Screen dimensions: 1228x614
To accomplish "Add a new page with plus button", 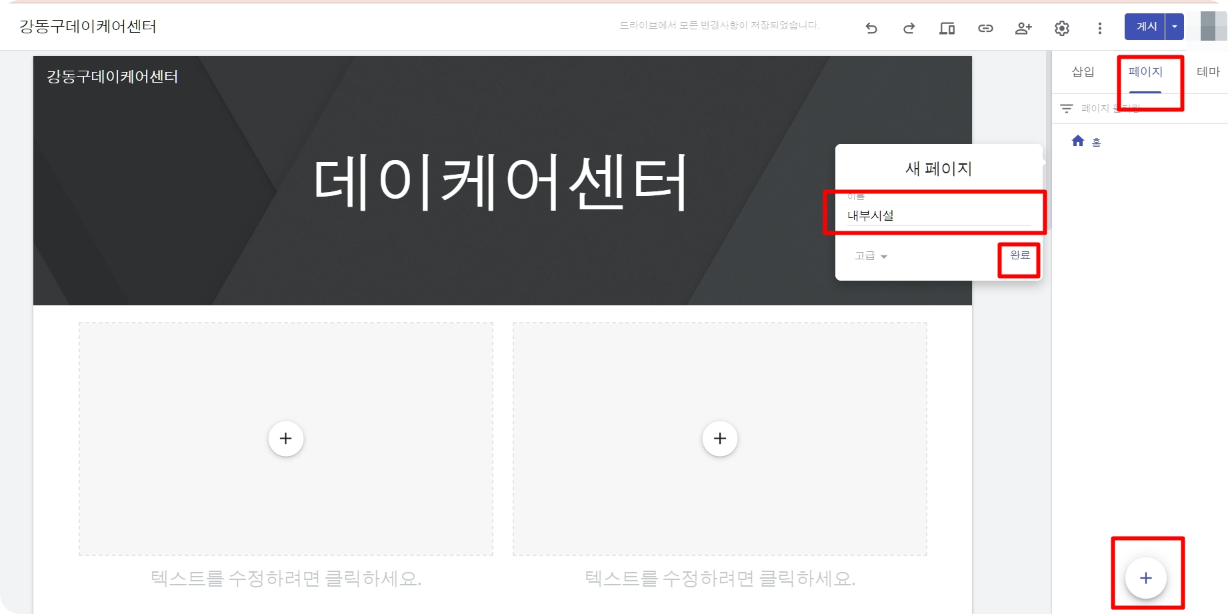I will coord(1145,578).
